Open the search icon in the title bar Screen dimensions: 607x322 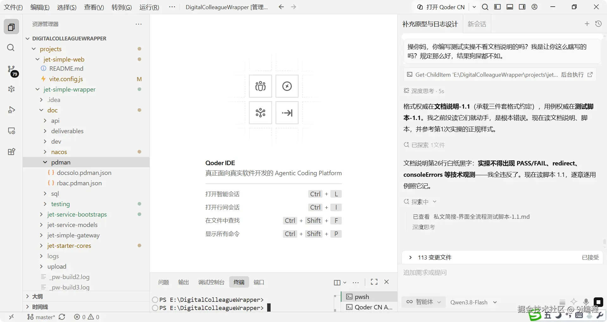pyautogui.click(x=485, y=7)
